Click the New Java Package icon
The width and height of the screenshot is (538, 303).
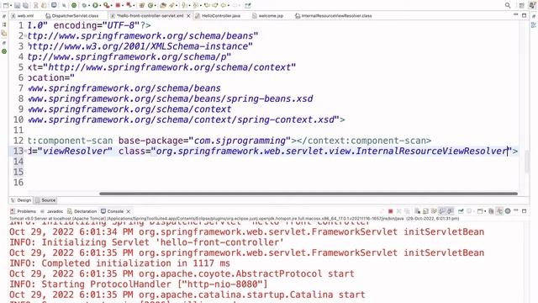141,6
